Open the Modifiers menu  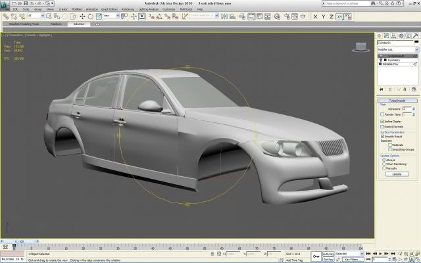coord(77,9)
